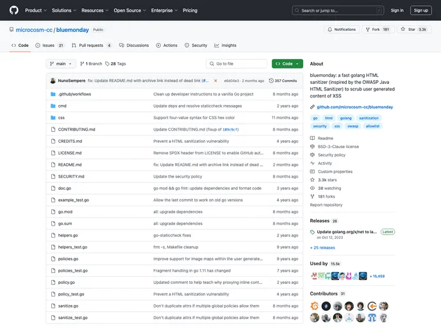Open github.com/microcosm-cc/bluemonday website link
This screenshot has height=328, width=441.
point(354,107)
